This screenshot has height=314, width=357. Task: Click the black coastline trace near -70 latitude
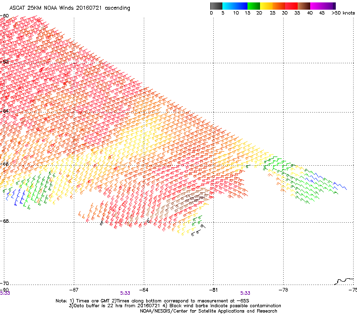(344, 281)
